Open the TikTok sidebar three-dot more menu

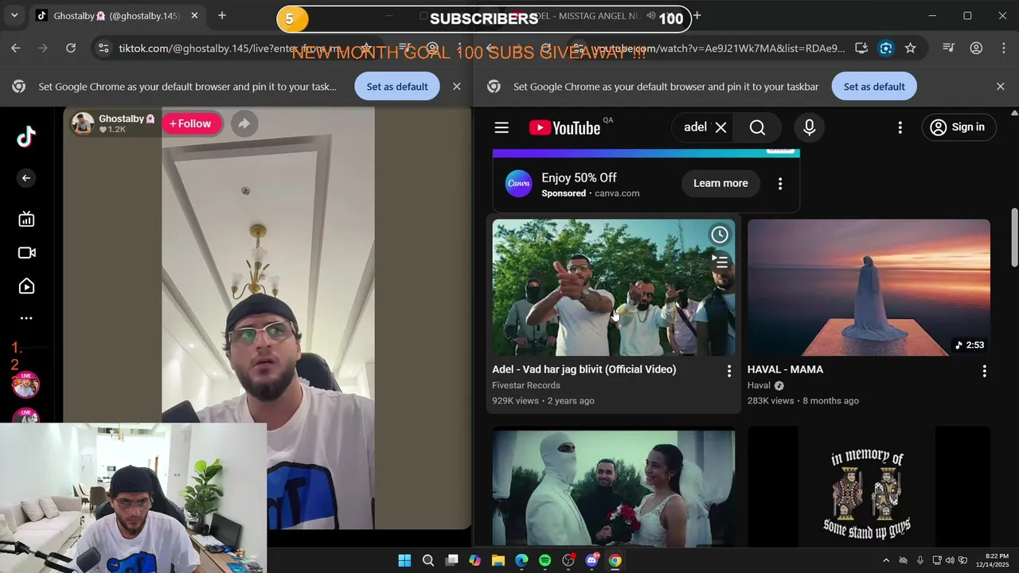coord(26,318)
